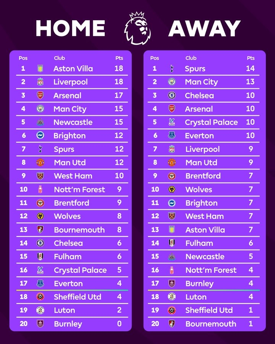275x344 pixels.
Task: Click Sheffield Utd crest in Home table
Action: pyautogui.click(x=40, y=297)
